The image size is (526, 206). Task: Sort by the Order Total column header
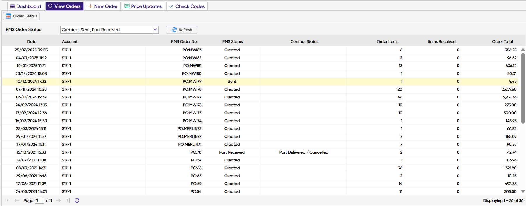[x=502, y=41]
